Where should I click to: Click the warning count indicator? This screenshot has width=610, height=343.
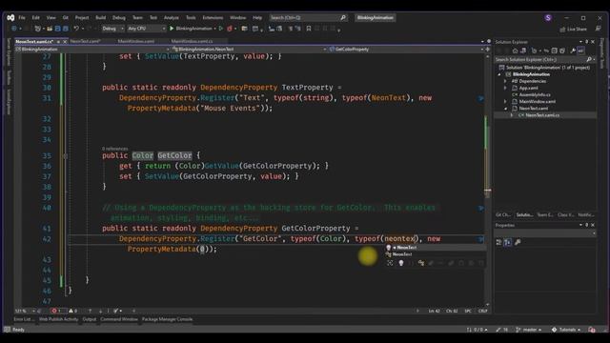pos(72,311)
